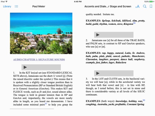Open the Audio Chapter 1: Signature Sounds link
The image size is (155, 116).
39,60
